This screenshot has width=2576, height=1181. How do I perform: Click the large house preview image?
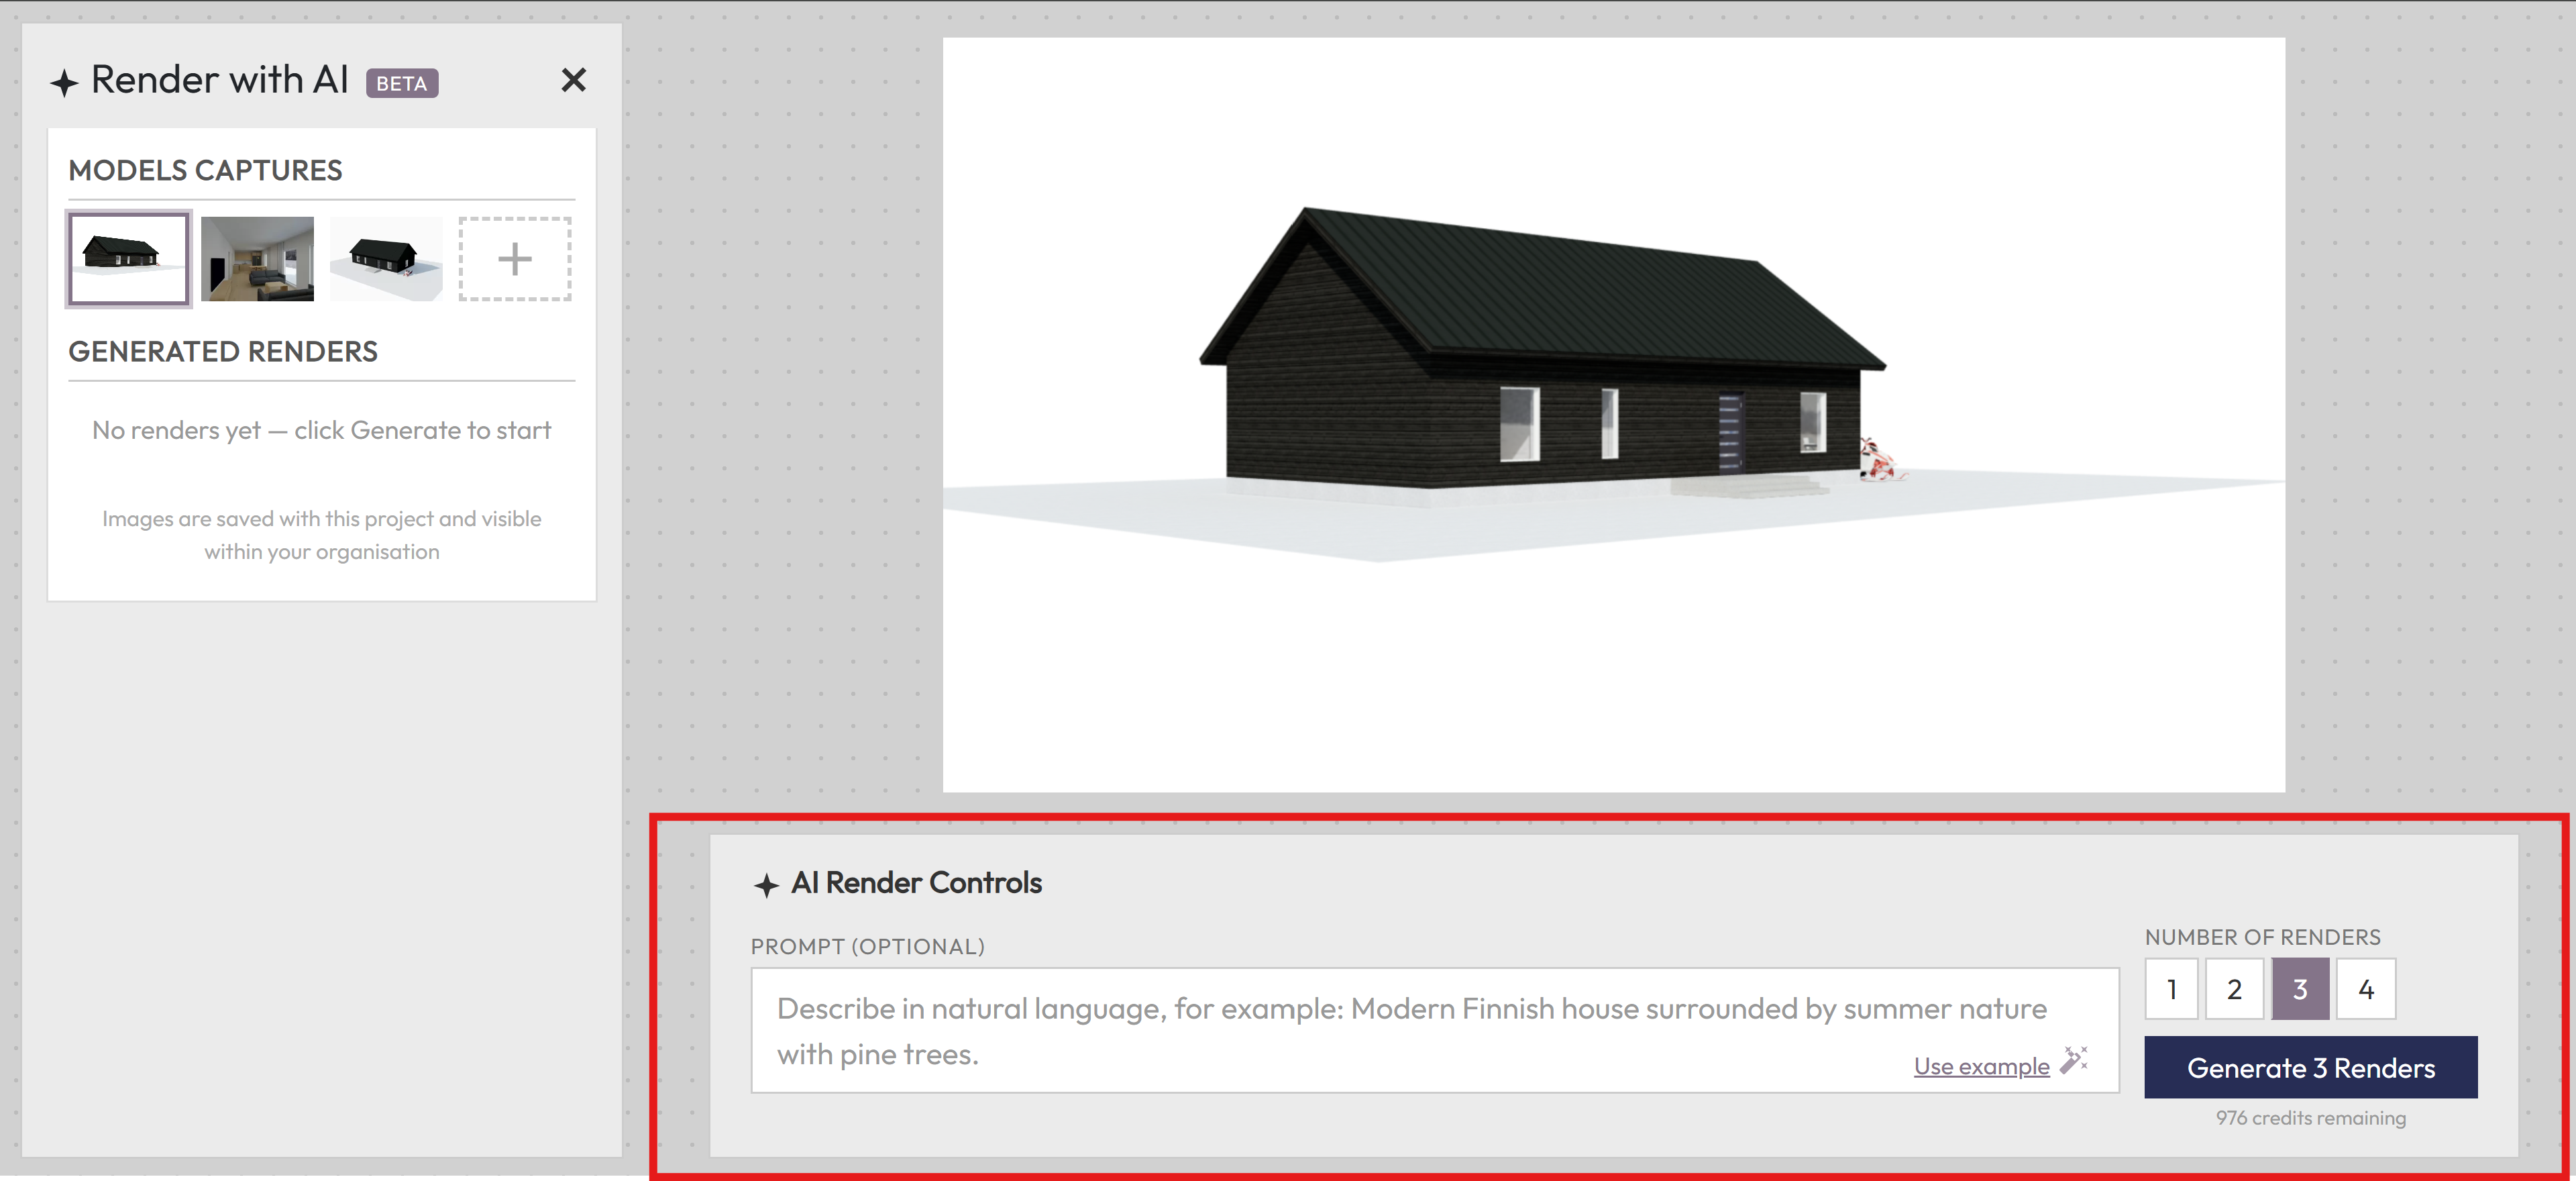click(x=1614, y=415)
